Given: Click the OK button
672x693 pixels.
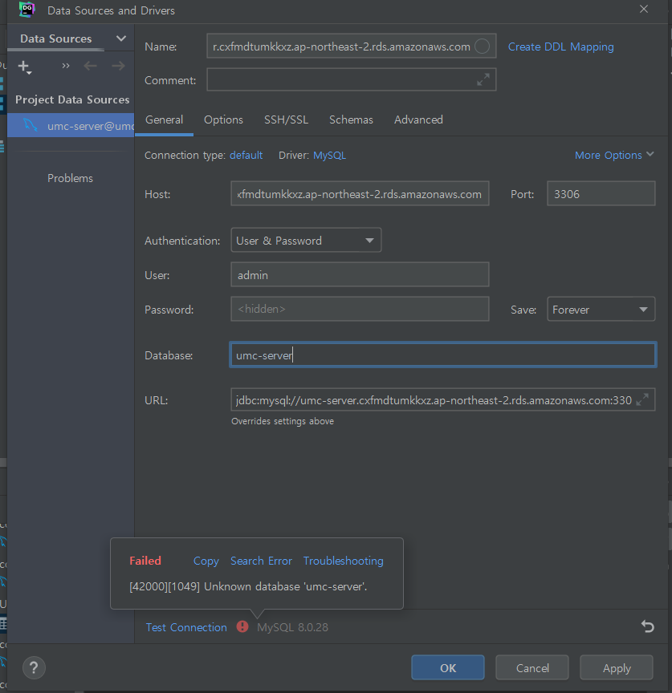Looking at the screenshot, I should coord(448,667).
